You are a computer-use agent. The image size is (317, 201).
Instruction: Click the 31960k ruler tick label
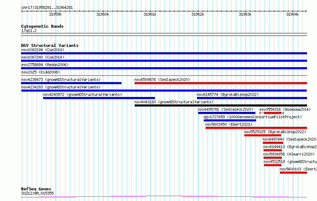(103, 14)
